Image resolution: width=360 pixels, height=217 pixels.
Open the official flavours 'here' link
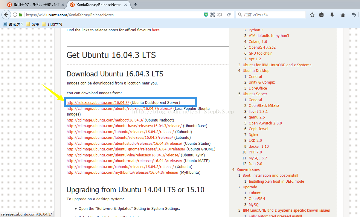click(156, 30)
